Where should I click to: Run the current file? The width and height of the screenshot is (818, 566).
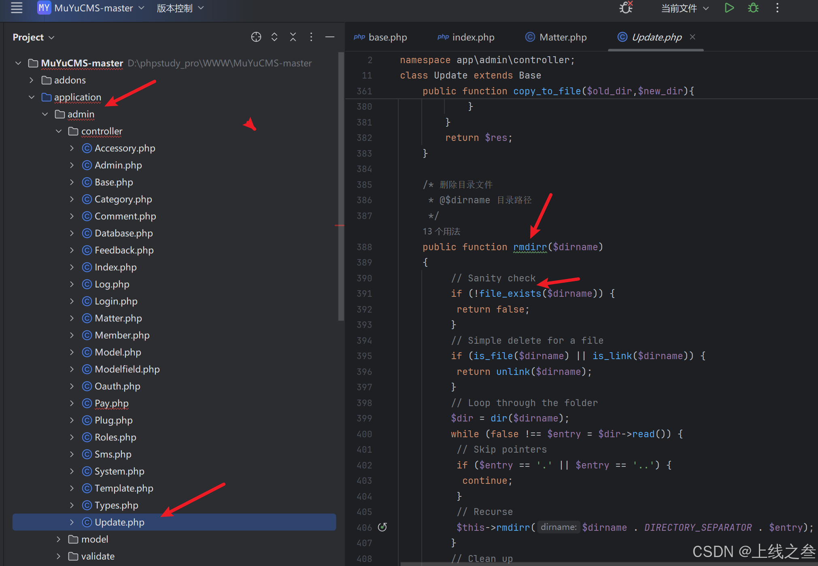[729, 8]
